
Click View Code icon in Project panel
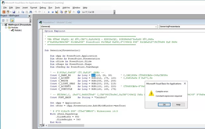point(3,21)
